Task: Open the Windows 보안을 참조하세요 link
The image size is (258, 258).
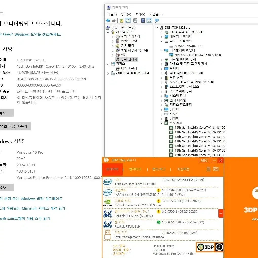Action: click(x=38, y=35)
